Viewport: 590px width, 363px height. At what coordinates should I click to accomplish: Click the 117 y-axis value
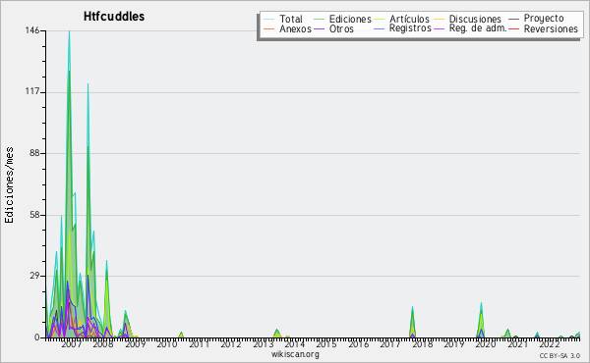click(x=32, y=91)
